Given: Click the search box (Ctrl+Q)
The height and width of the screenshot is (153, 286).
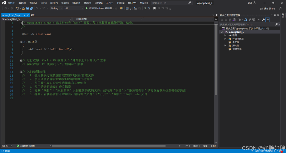Looking at the screenshot, I should click(x=172, y=3).
